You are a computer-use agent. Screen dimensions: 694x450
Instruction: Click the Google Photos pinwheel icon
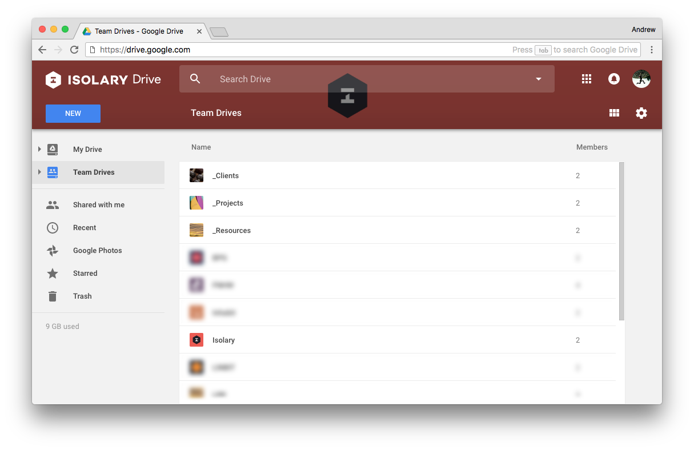(53, 251)
